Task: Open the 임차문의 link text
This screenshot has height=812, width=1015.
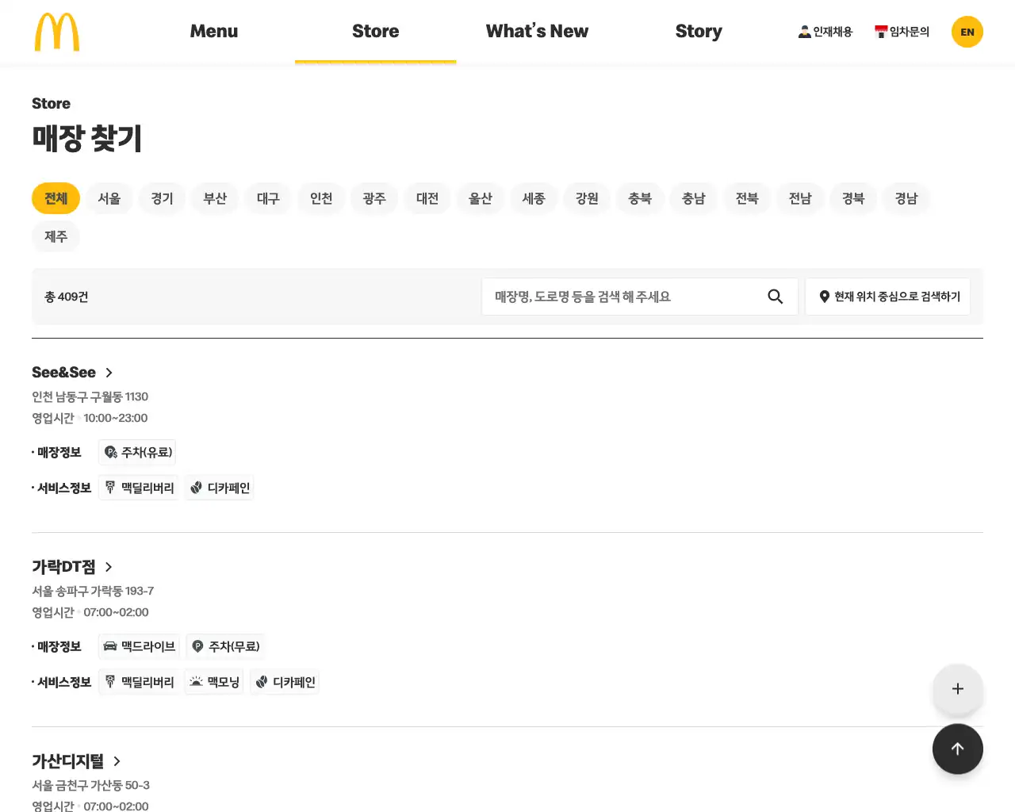Action: [910, 32]
